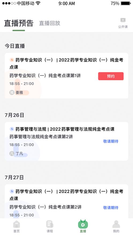Open 药事管理与法规纯金考点课第2讲 lesson
The width and height of the screenshot is (133, 236).
[41, 137]
